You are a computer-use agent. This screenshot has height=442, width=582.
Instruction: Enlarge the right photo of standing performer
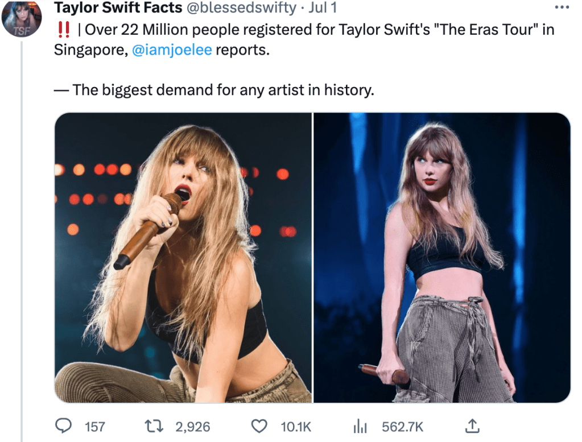442,258
